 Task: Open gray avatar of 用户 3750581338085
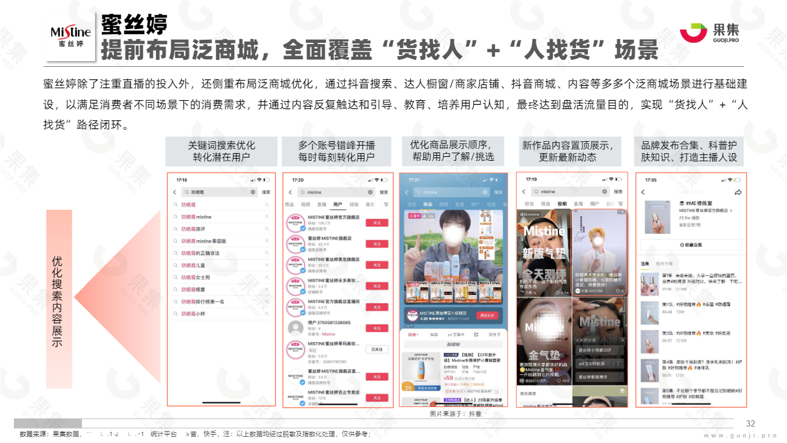295,328
